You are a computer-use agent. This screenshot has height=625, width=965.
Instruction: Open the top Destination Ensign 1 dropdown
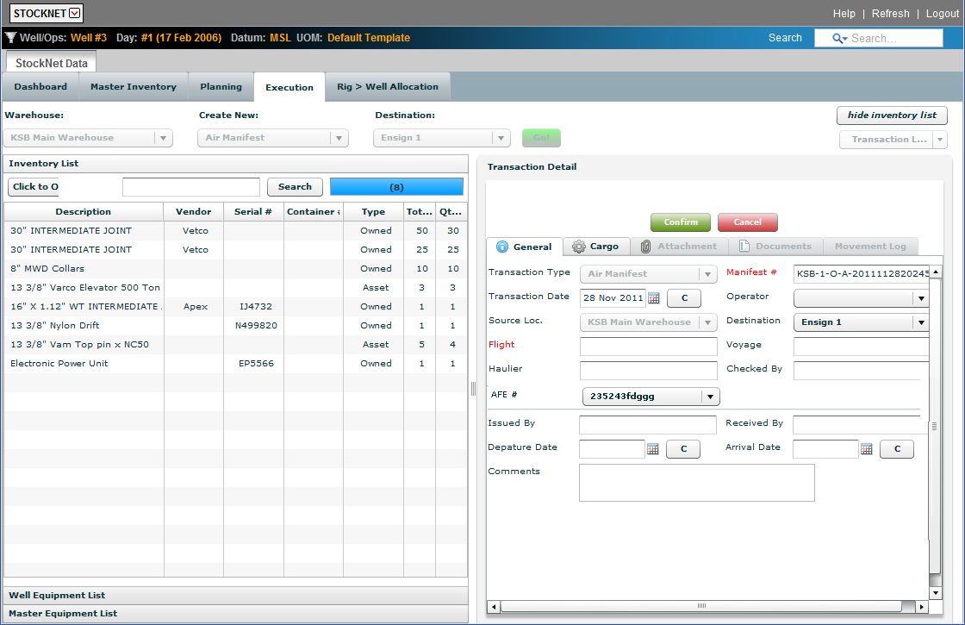tap(501, 138)
